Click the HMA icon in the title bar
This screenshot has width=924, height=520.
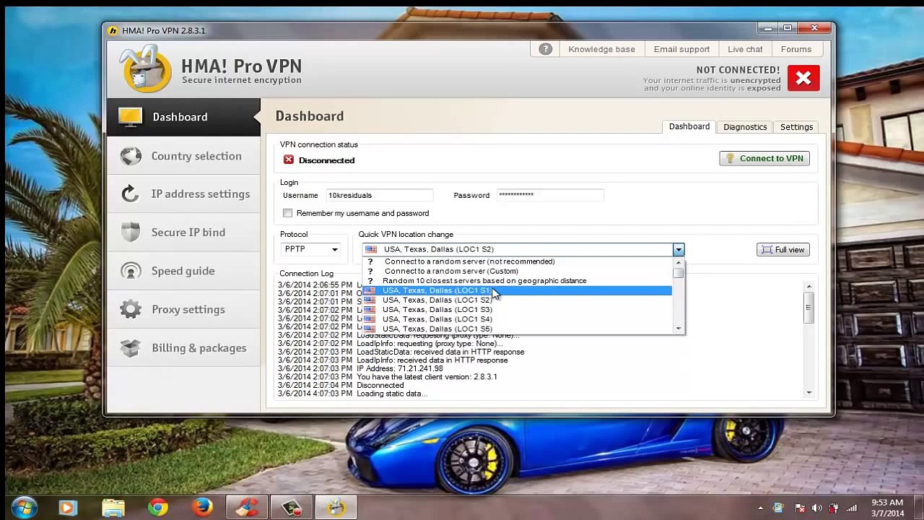113,30
